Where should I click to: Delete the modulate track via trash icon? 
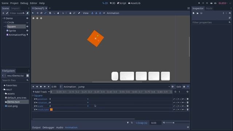click(x=187, y=110)
